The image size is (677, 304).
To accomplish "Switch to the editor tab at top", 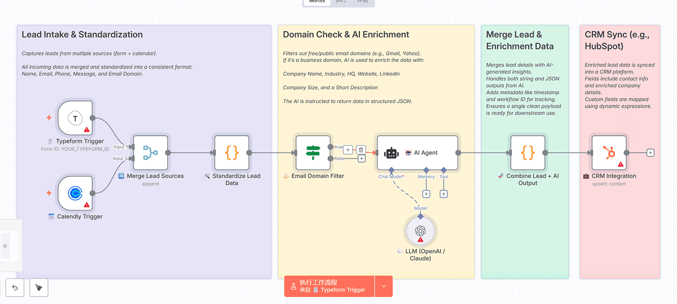I will pos(317,2).
